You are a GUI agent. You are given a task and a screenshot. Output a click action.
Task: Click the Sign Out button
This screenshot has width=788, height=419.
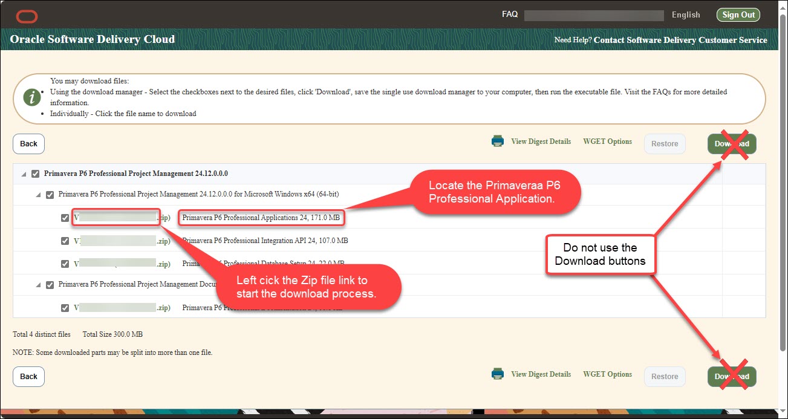point(738,15)
